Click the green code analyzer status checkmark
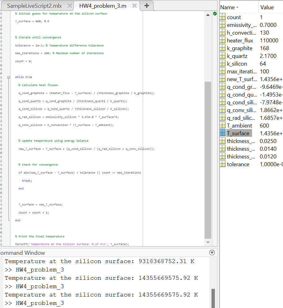This screenshot has width=283, height=308. (x=215, y=14)
